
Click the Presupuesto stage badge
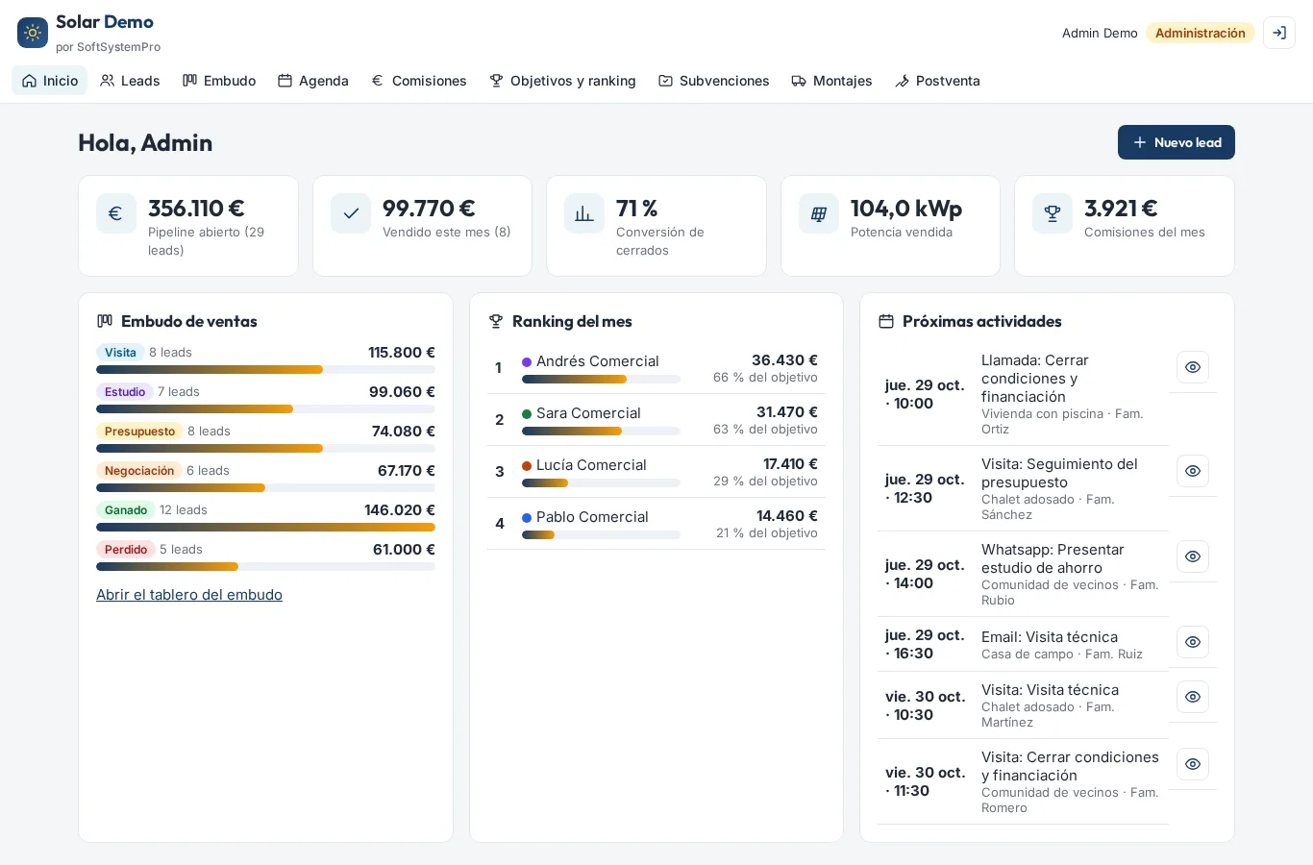pyautogui.click(x=139, y=432)
